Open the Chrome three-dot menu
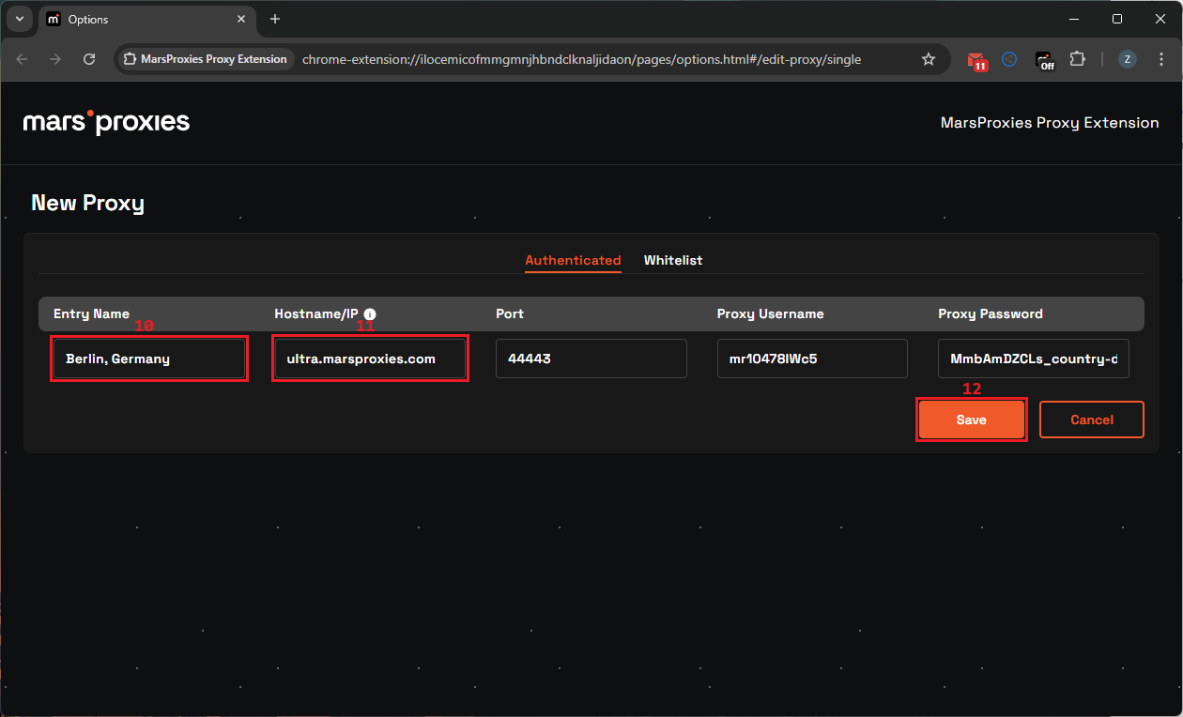Viewport: 1183px width, 717px height. pos(1160,59)
